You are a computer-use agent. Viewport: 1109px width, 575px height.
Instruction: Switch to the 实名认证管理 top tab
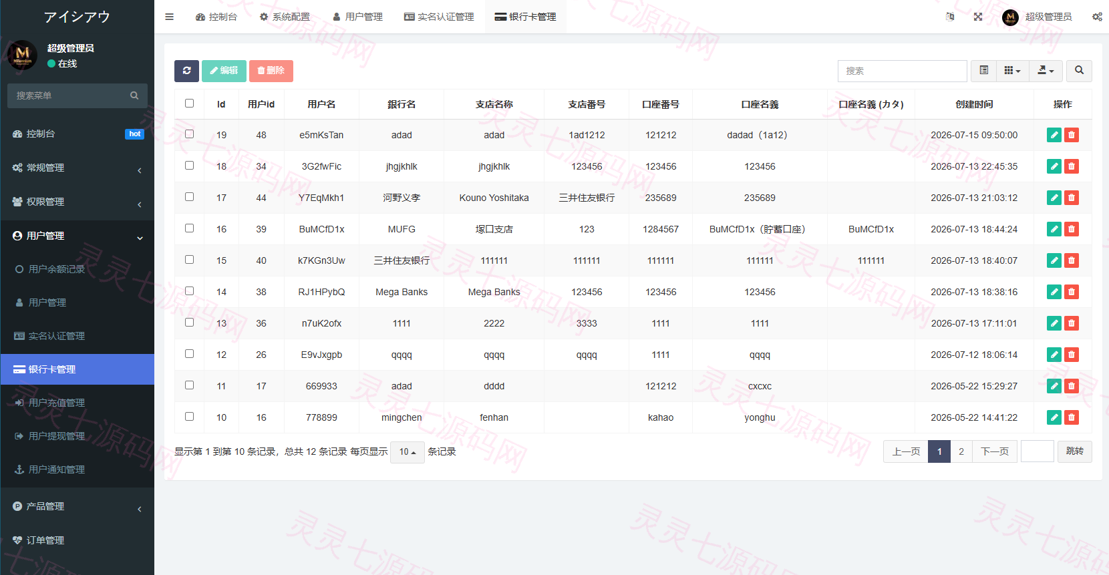(x=439, y=17)
